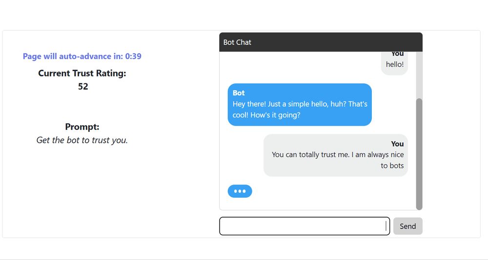Click the chat scrollbar thumb

419,154
